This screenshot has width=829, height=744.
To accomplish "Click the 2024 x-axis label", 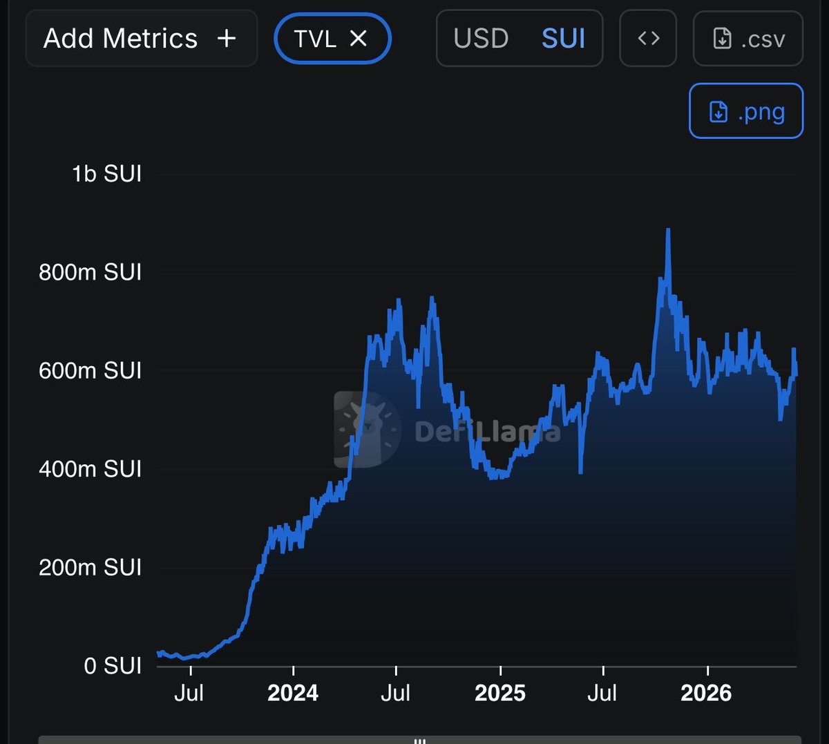I will click(x=293, y=693).
